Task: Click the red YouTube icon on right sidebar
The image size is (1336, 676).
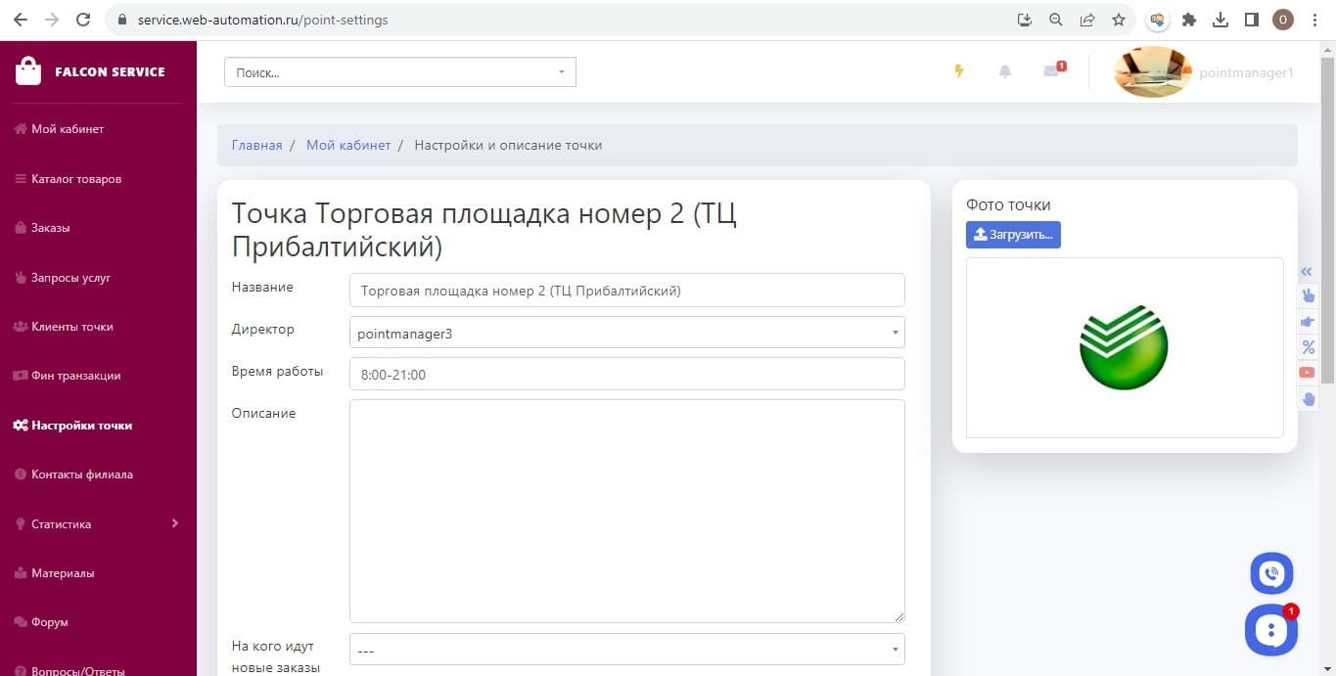Action: coord(1308,373)
